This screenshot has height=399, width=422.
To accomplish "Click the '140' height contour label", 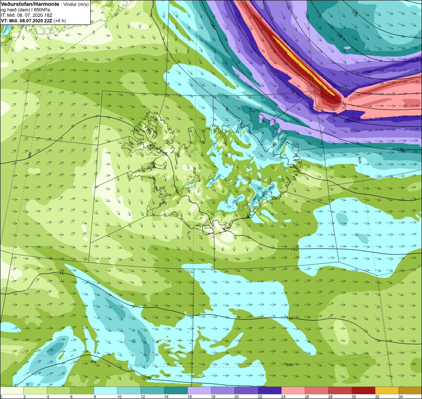I will click(274, 145).
